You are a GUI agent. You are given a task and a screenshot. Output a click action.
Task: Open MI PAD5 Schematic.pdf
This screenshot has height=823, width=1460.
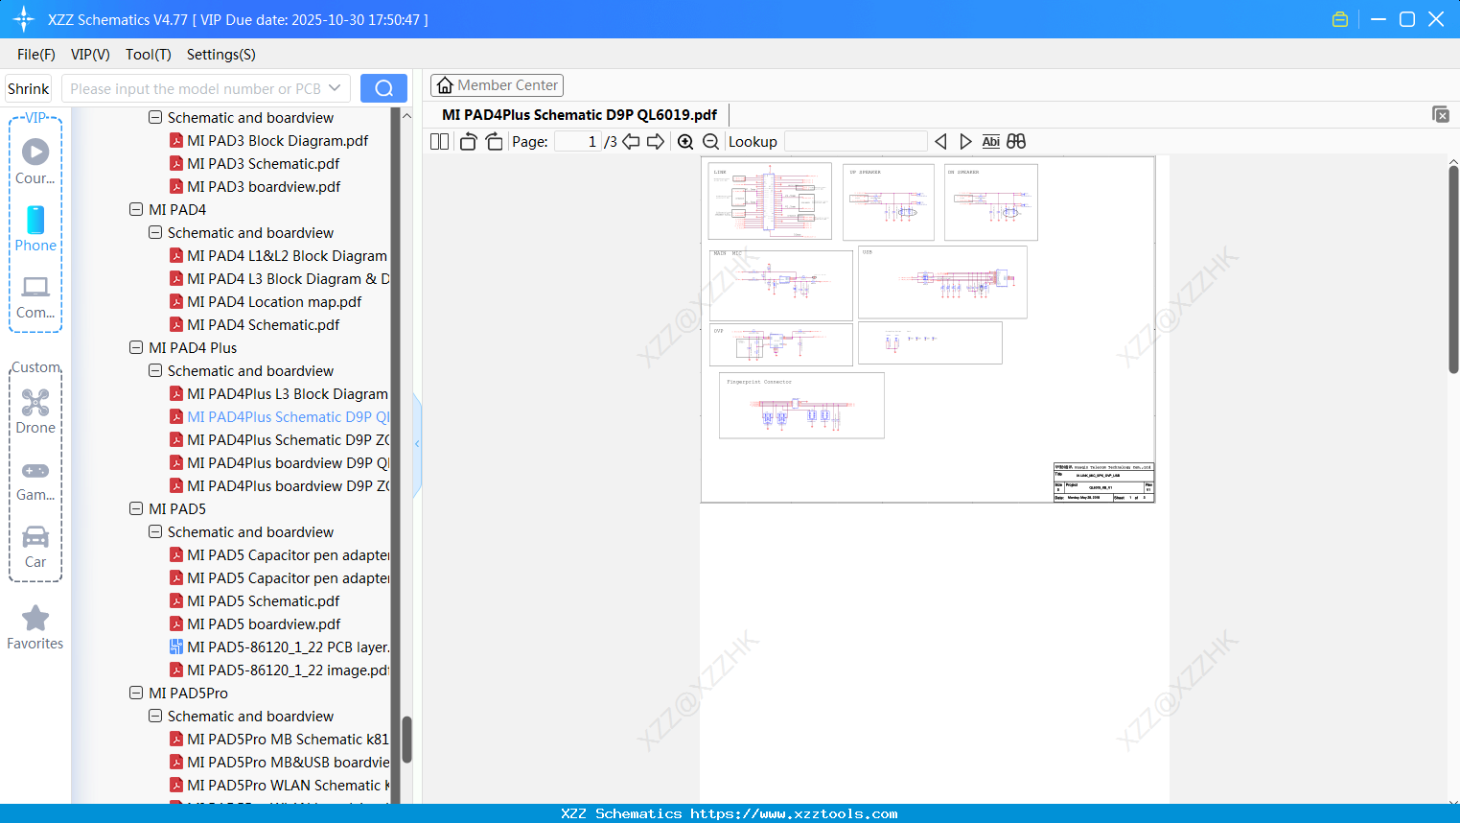coord(263,601)
